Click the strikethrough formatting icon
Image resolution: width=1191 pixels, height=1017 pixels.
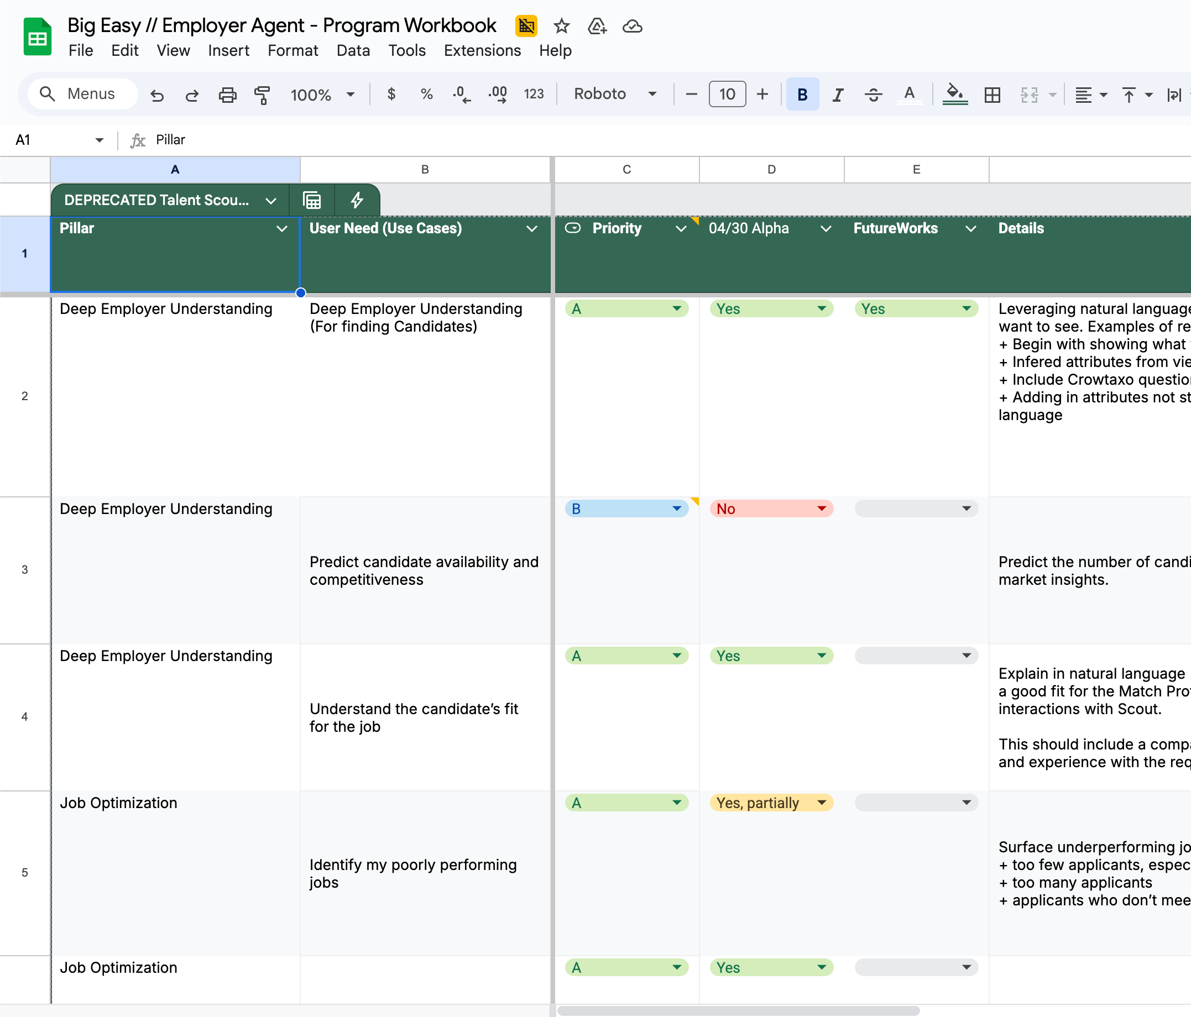pyautogui.click(x=873, y=94)
